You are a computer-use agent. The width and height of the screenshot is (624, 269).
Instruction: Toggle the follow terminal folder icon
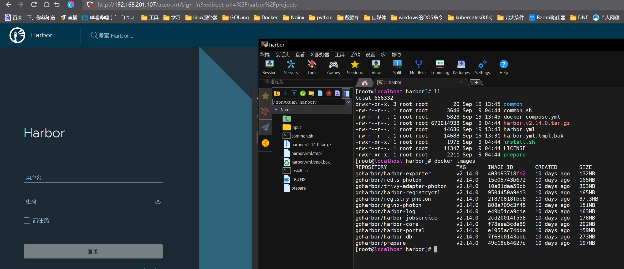pos(346,93)
